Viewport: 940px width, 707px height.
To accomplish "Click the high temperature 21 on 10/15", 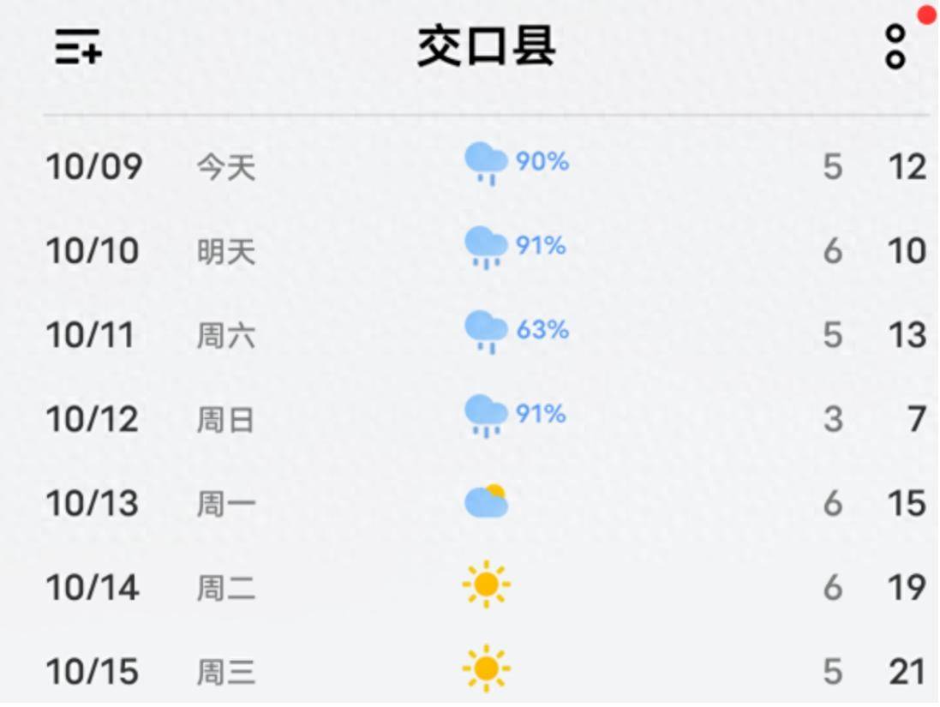I will pos(907,672).
